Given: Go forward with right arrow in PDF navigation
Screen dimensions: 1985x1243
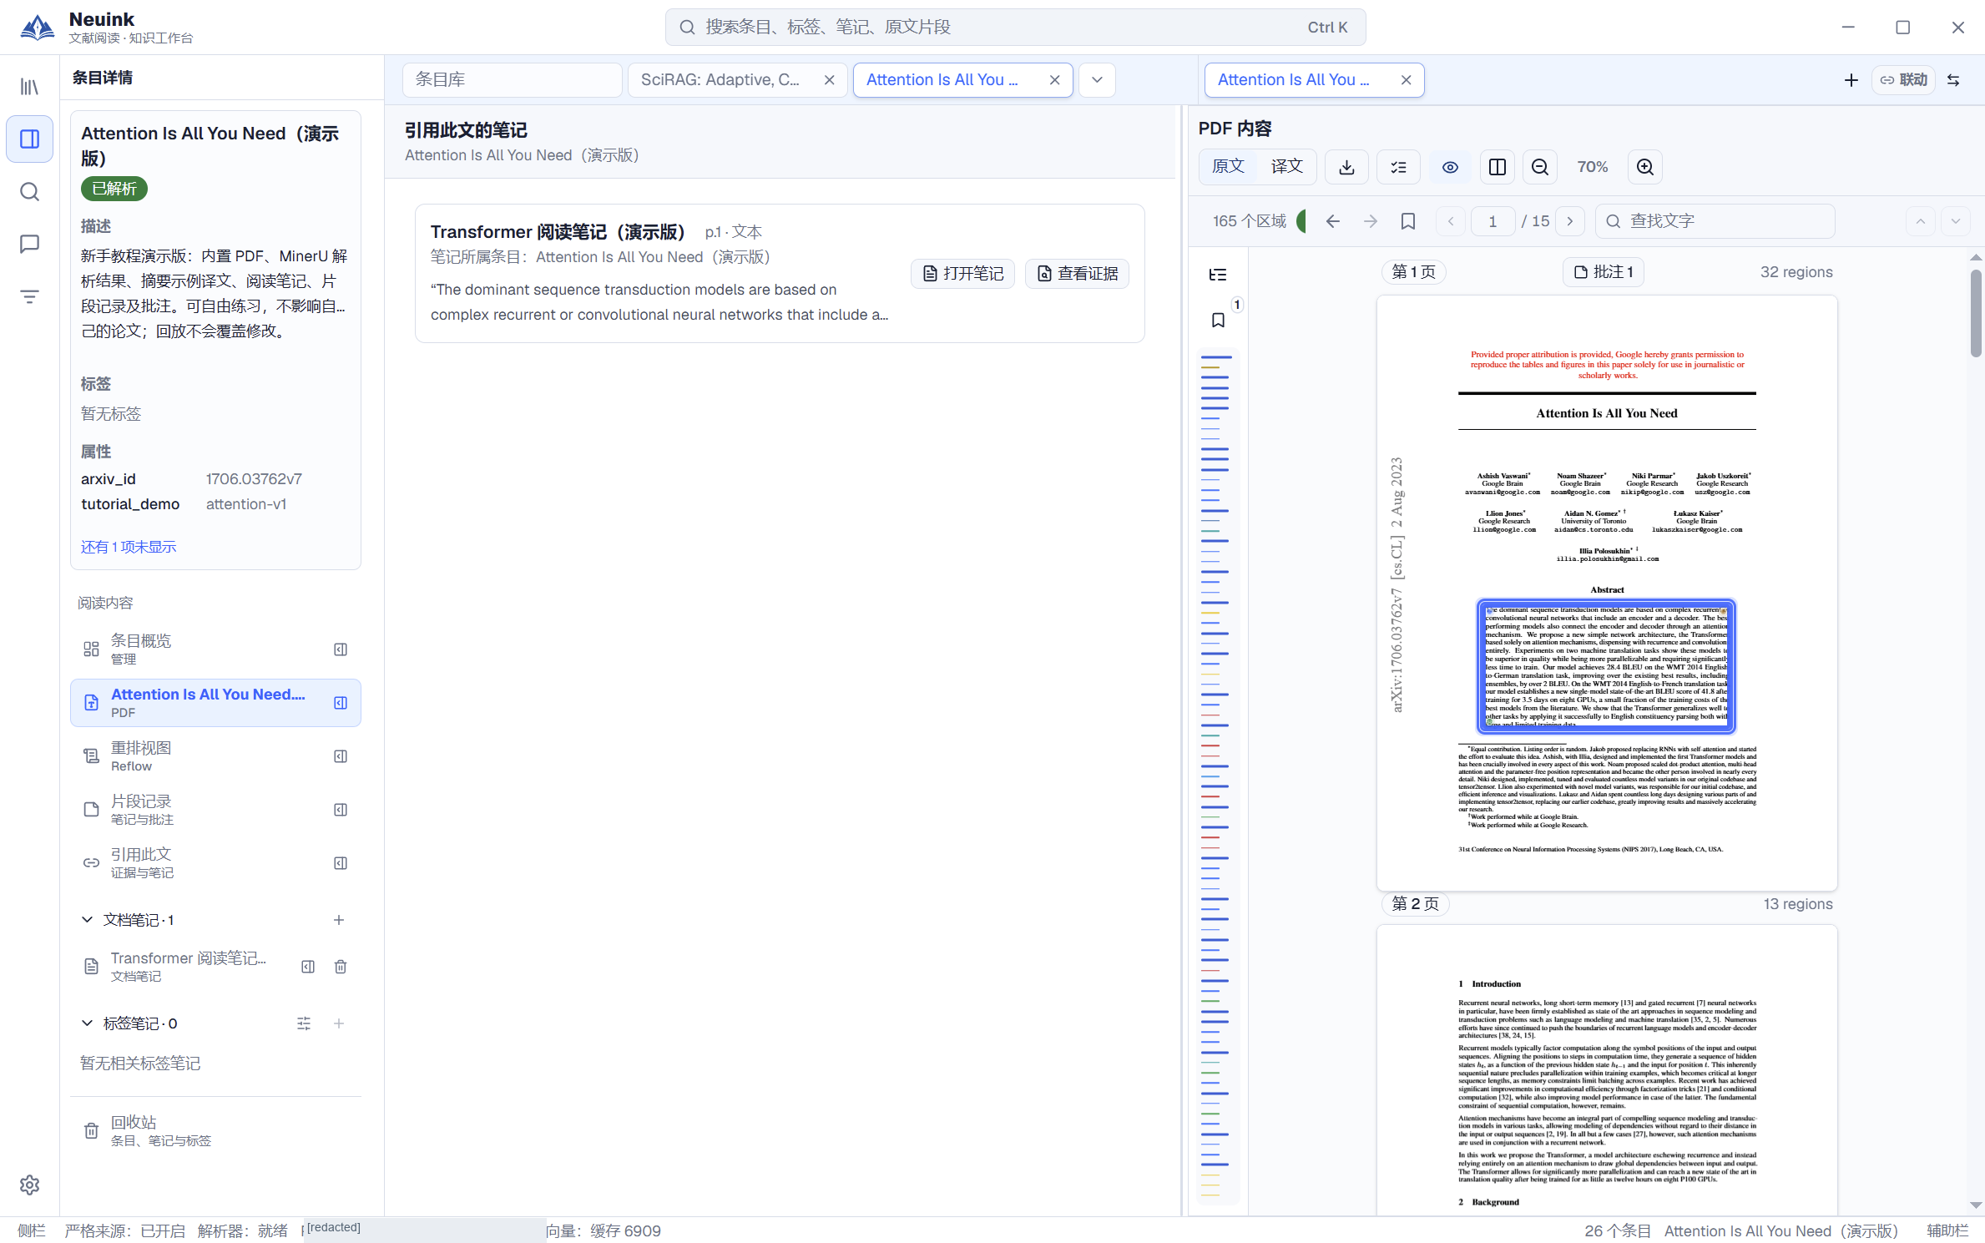Looking at the screenshot, I should tap(1371, 221).
